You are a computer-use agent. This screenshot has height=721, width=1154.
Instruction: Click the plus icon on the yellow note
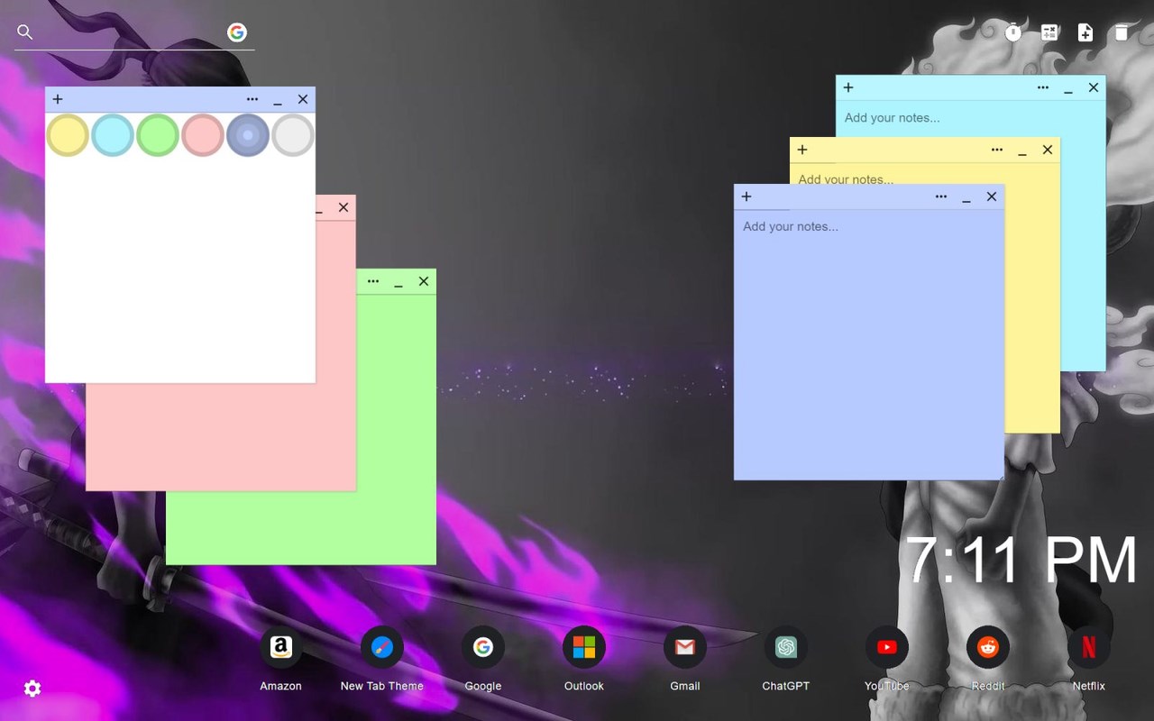pos(802,150)
